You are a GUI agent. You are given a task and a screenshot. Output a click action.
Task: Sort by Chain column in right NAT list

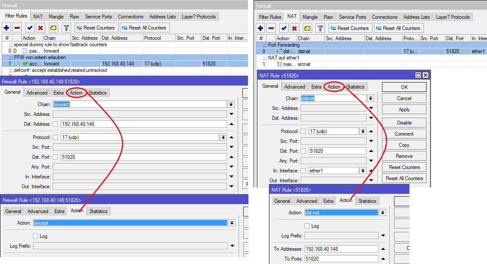tap(311, 39)
